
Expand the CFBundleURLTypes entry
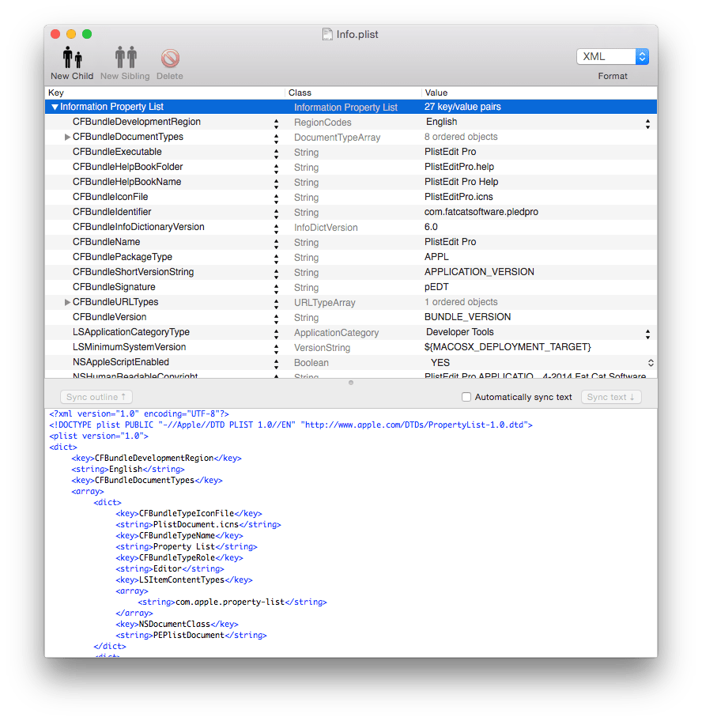(x=67, y=302)
